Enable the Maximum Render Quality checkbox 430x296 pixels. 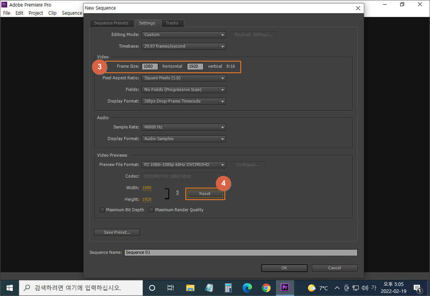[x=151, y=210]
